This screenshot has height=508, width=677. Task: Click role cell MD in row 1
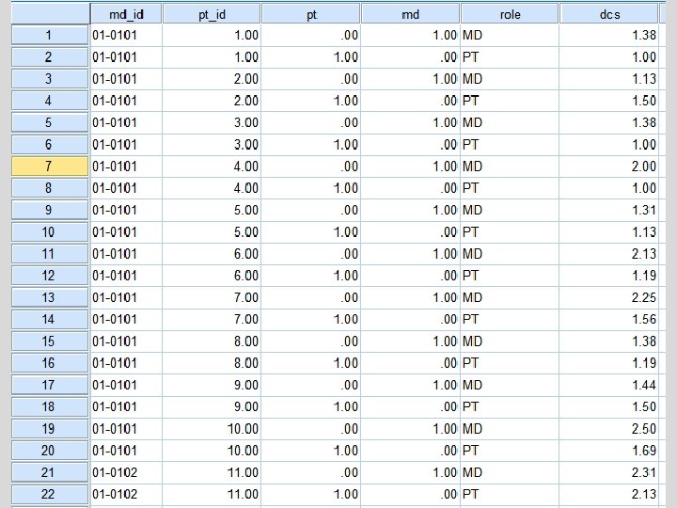(510, 35)
